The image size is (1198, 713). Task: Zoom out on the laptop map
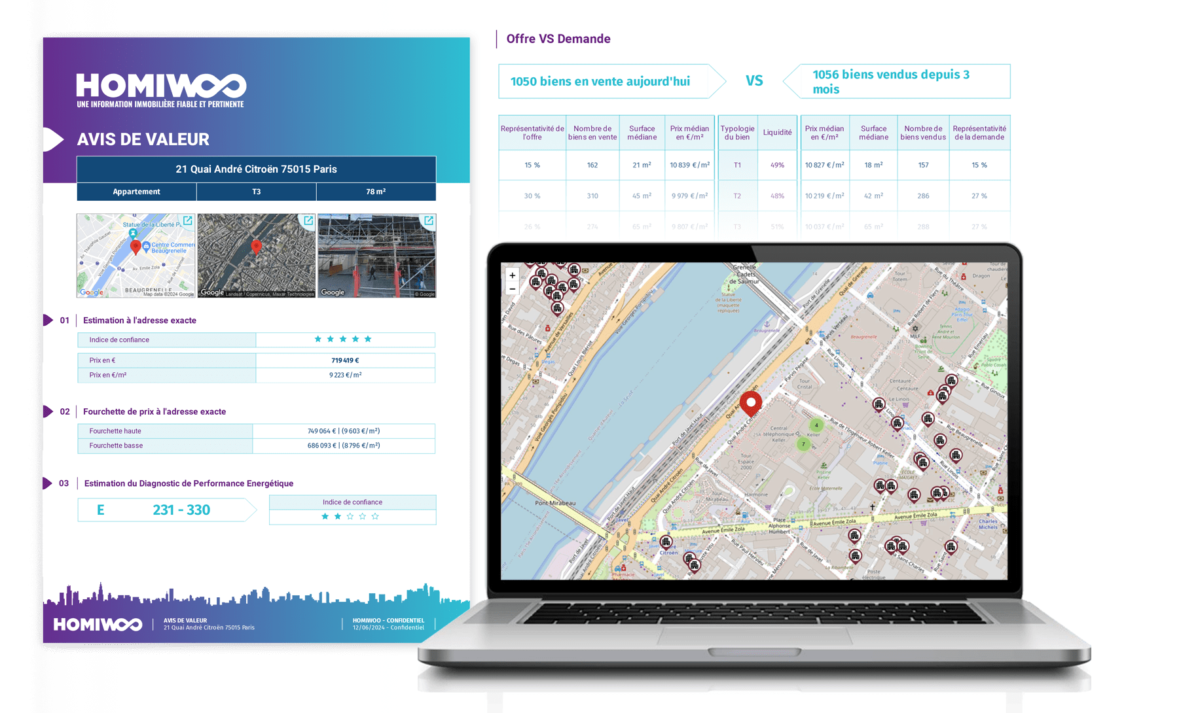click(x=512, y=288)
